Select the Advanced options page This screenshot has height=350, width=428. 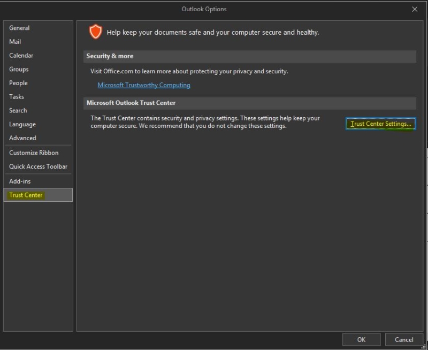coord(22,138)
